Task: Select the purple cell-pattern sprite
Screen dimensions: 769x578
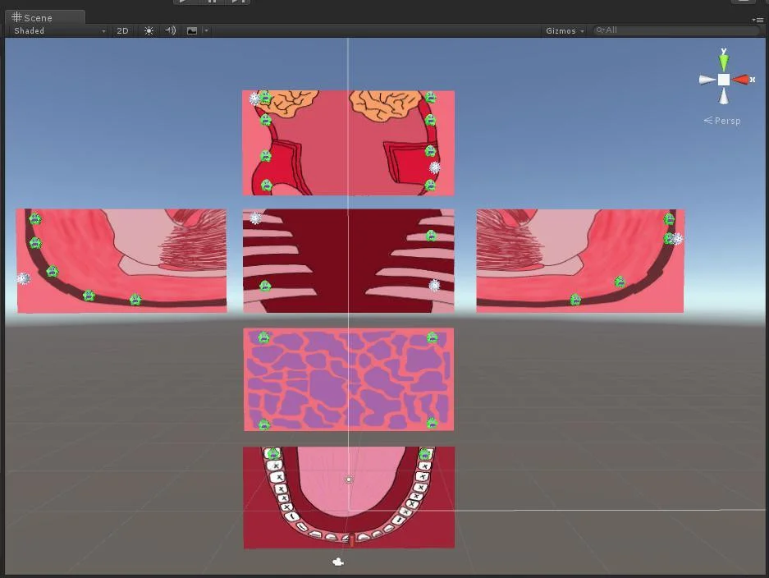Action: (x=348, y=379)
